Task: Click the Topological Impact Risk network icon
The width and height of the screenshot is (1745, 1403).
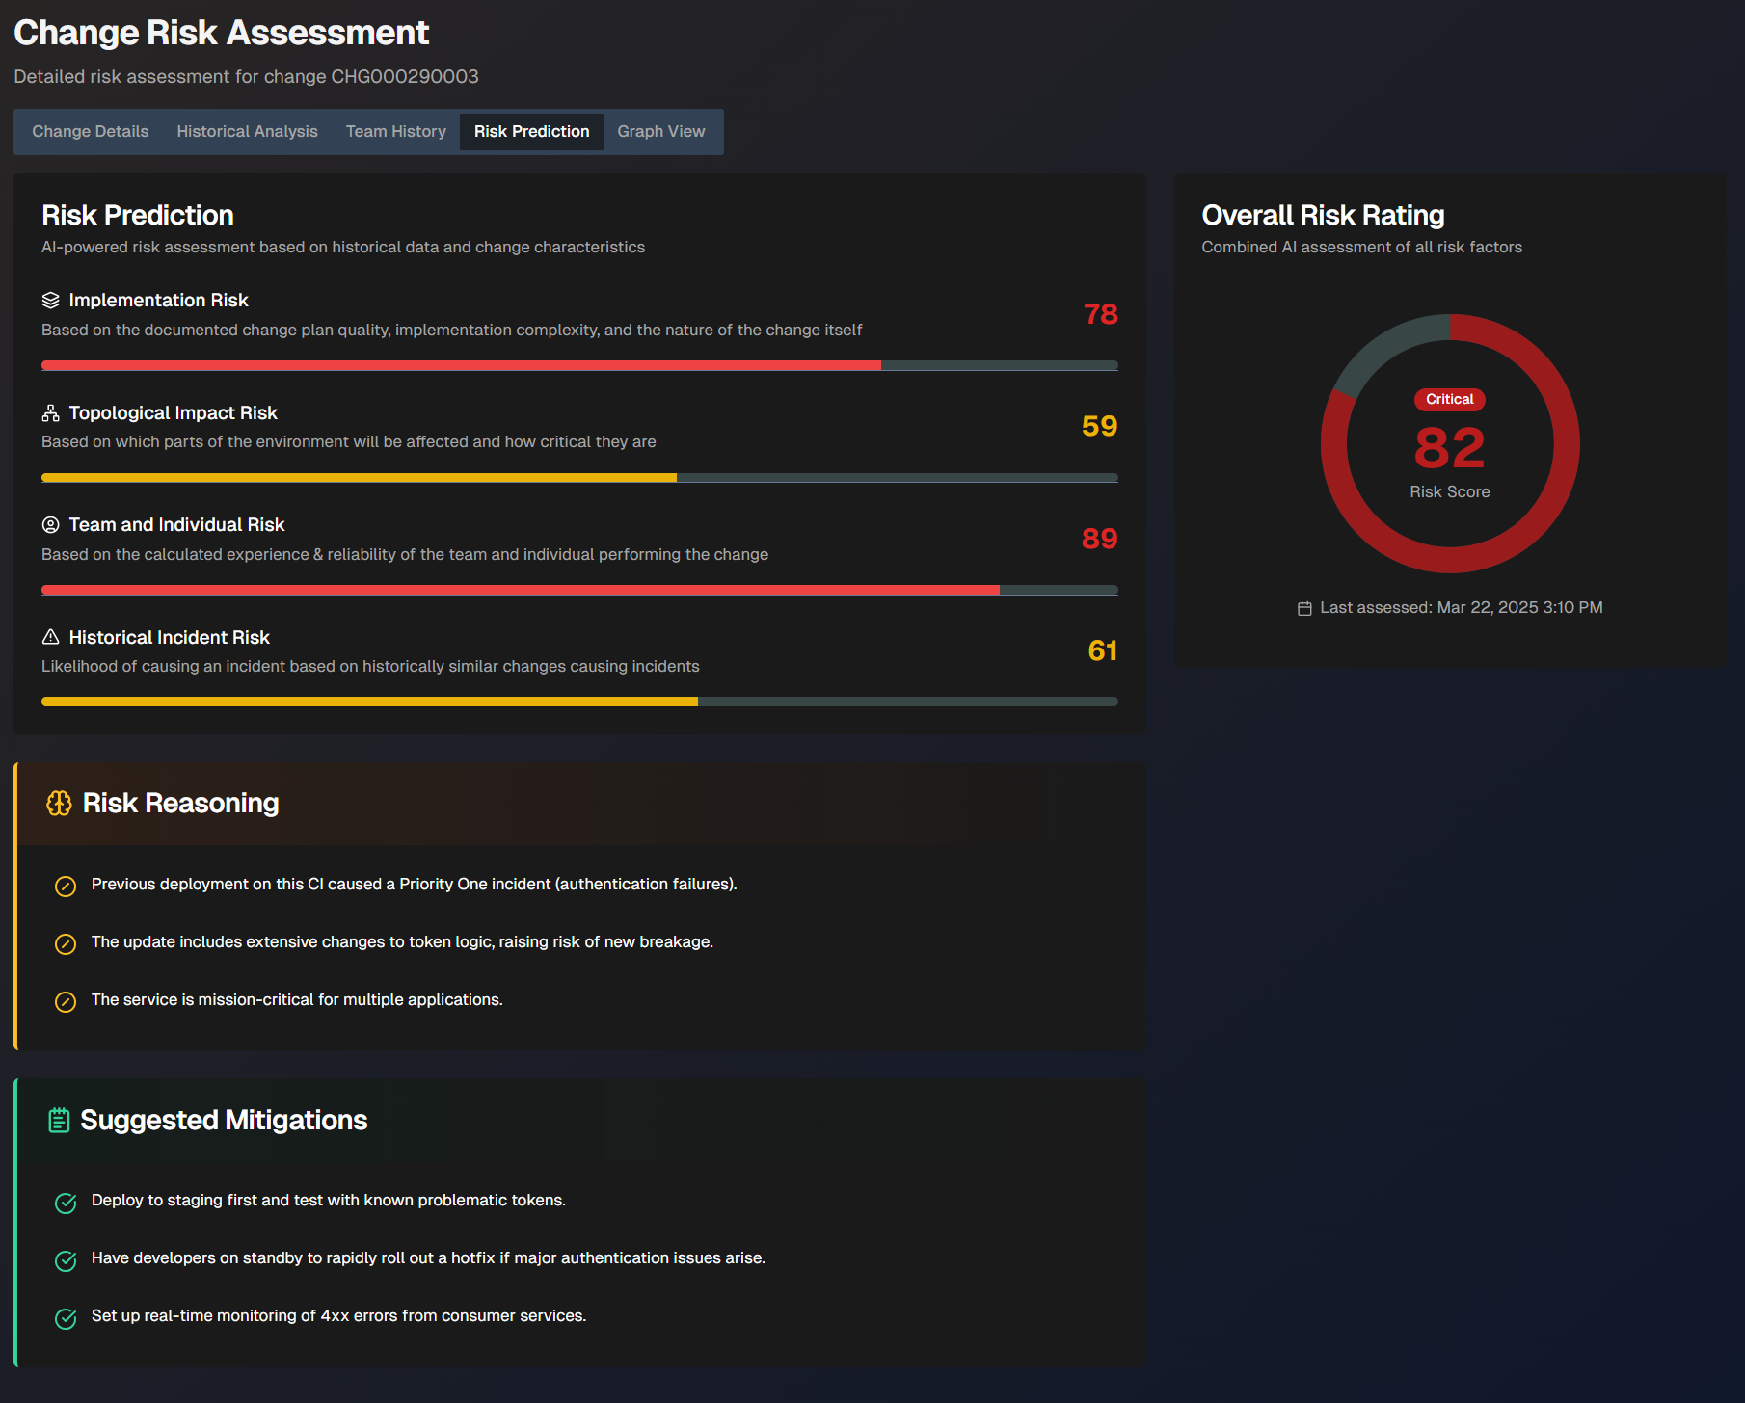Action: pos(51,413)
